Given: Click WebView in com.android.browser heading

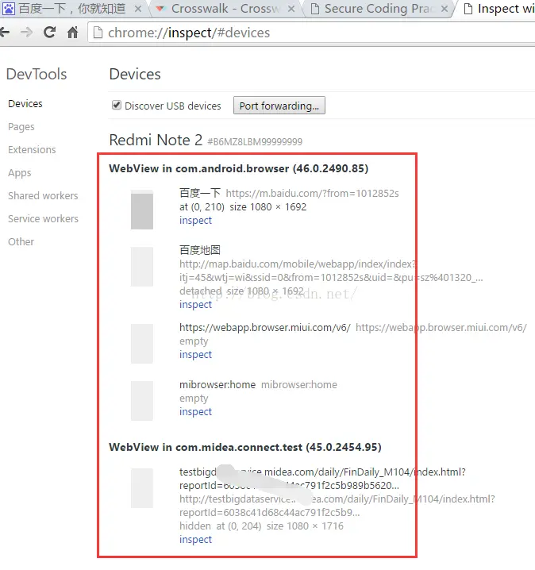Looking at the screenshot, I should (239, 168).
